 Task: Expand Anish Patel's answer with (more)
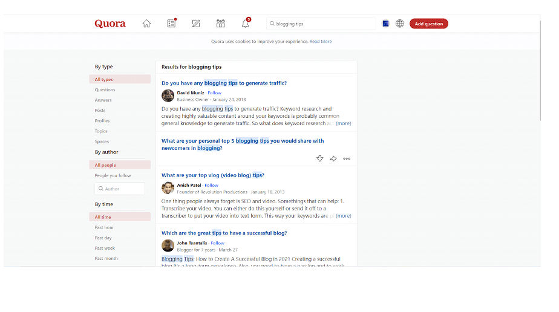[343, 216]
